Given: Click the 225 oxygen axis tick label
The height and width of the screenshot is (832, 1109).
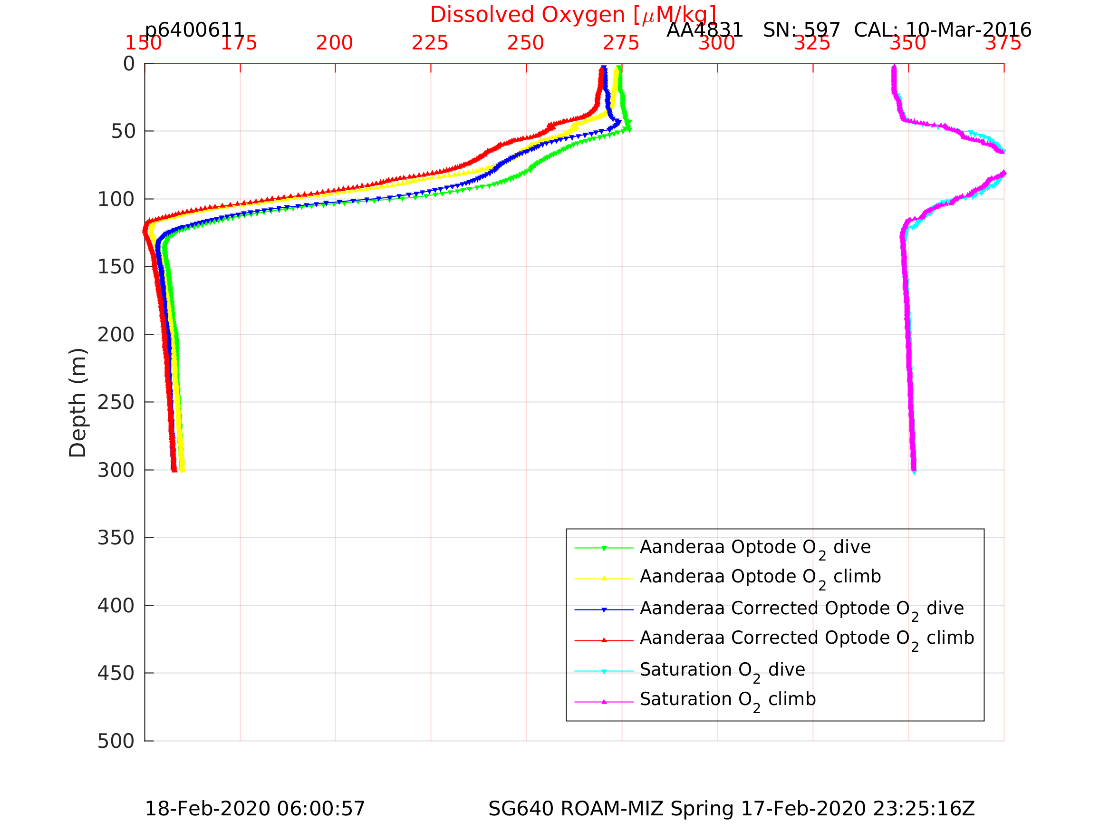Looking at the screenshot, I should (x=430, y=43).
